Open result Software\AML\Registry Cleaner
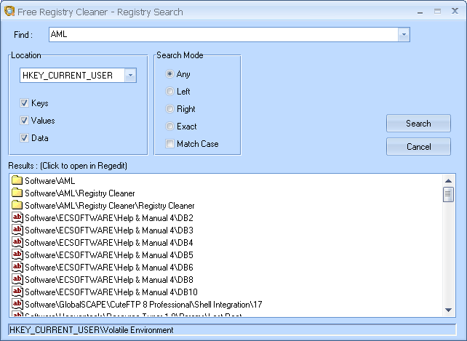This screenshot has height=341, width=467. (80, 193)
